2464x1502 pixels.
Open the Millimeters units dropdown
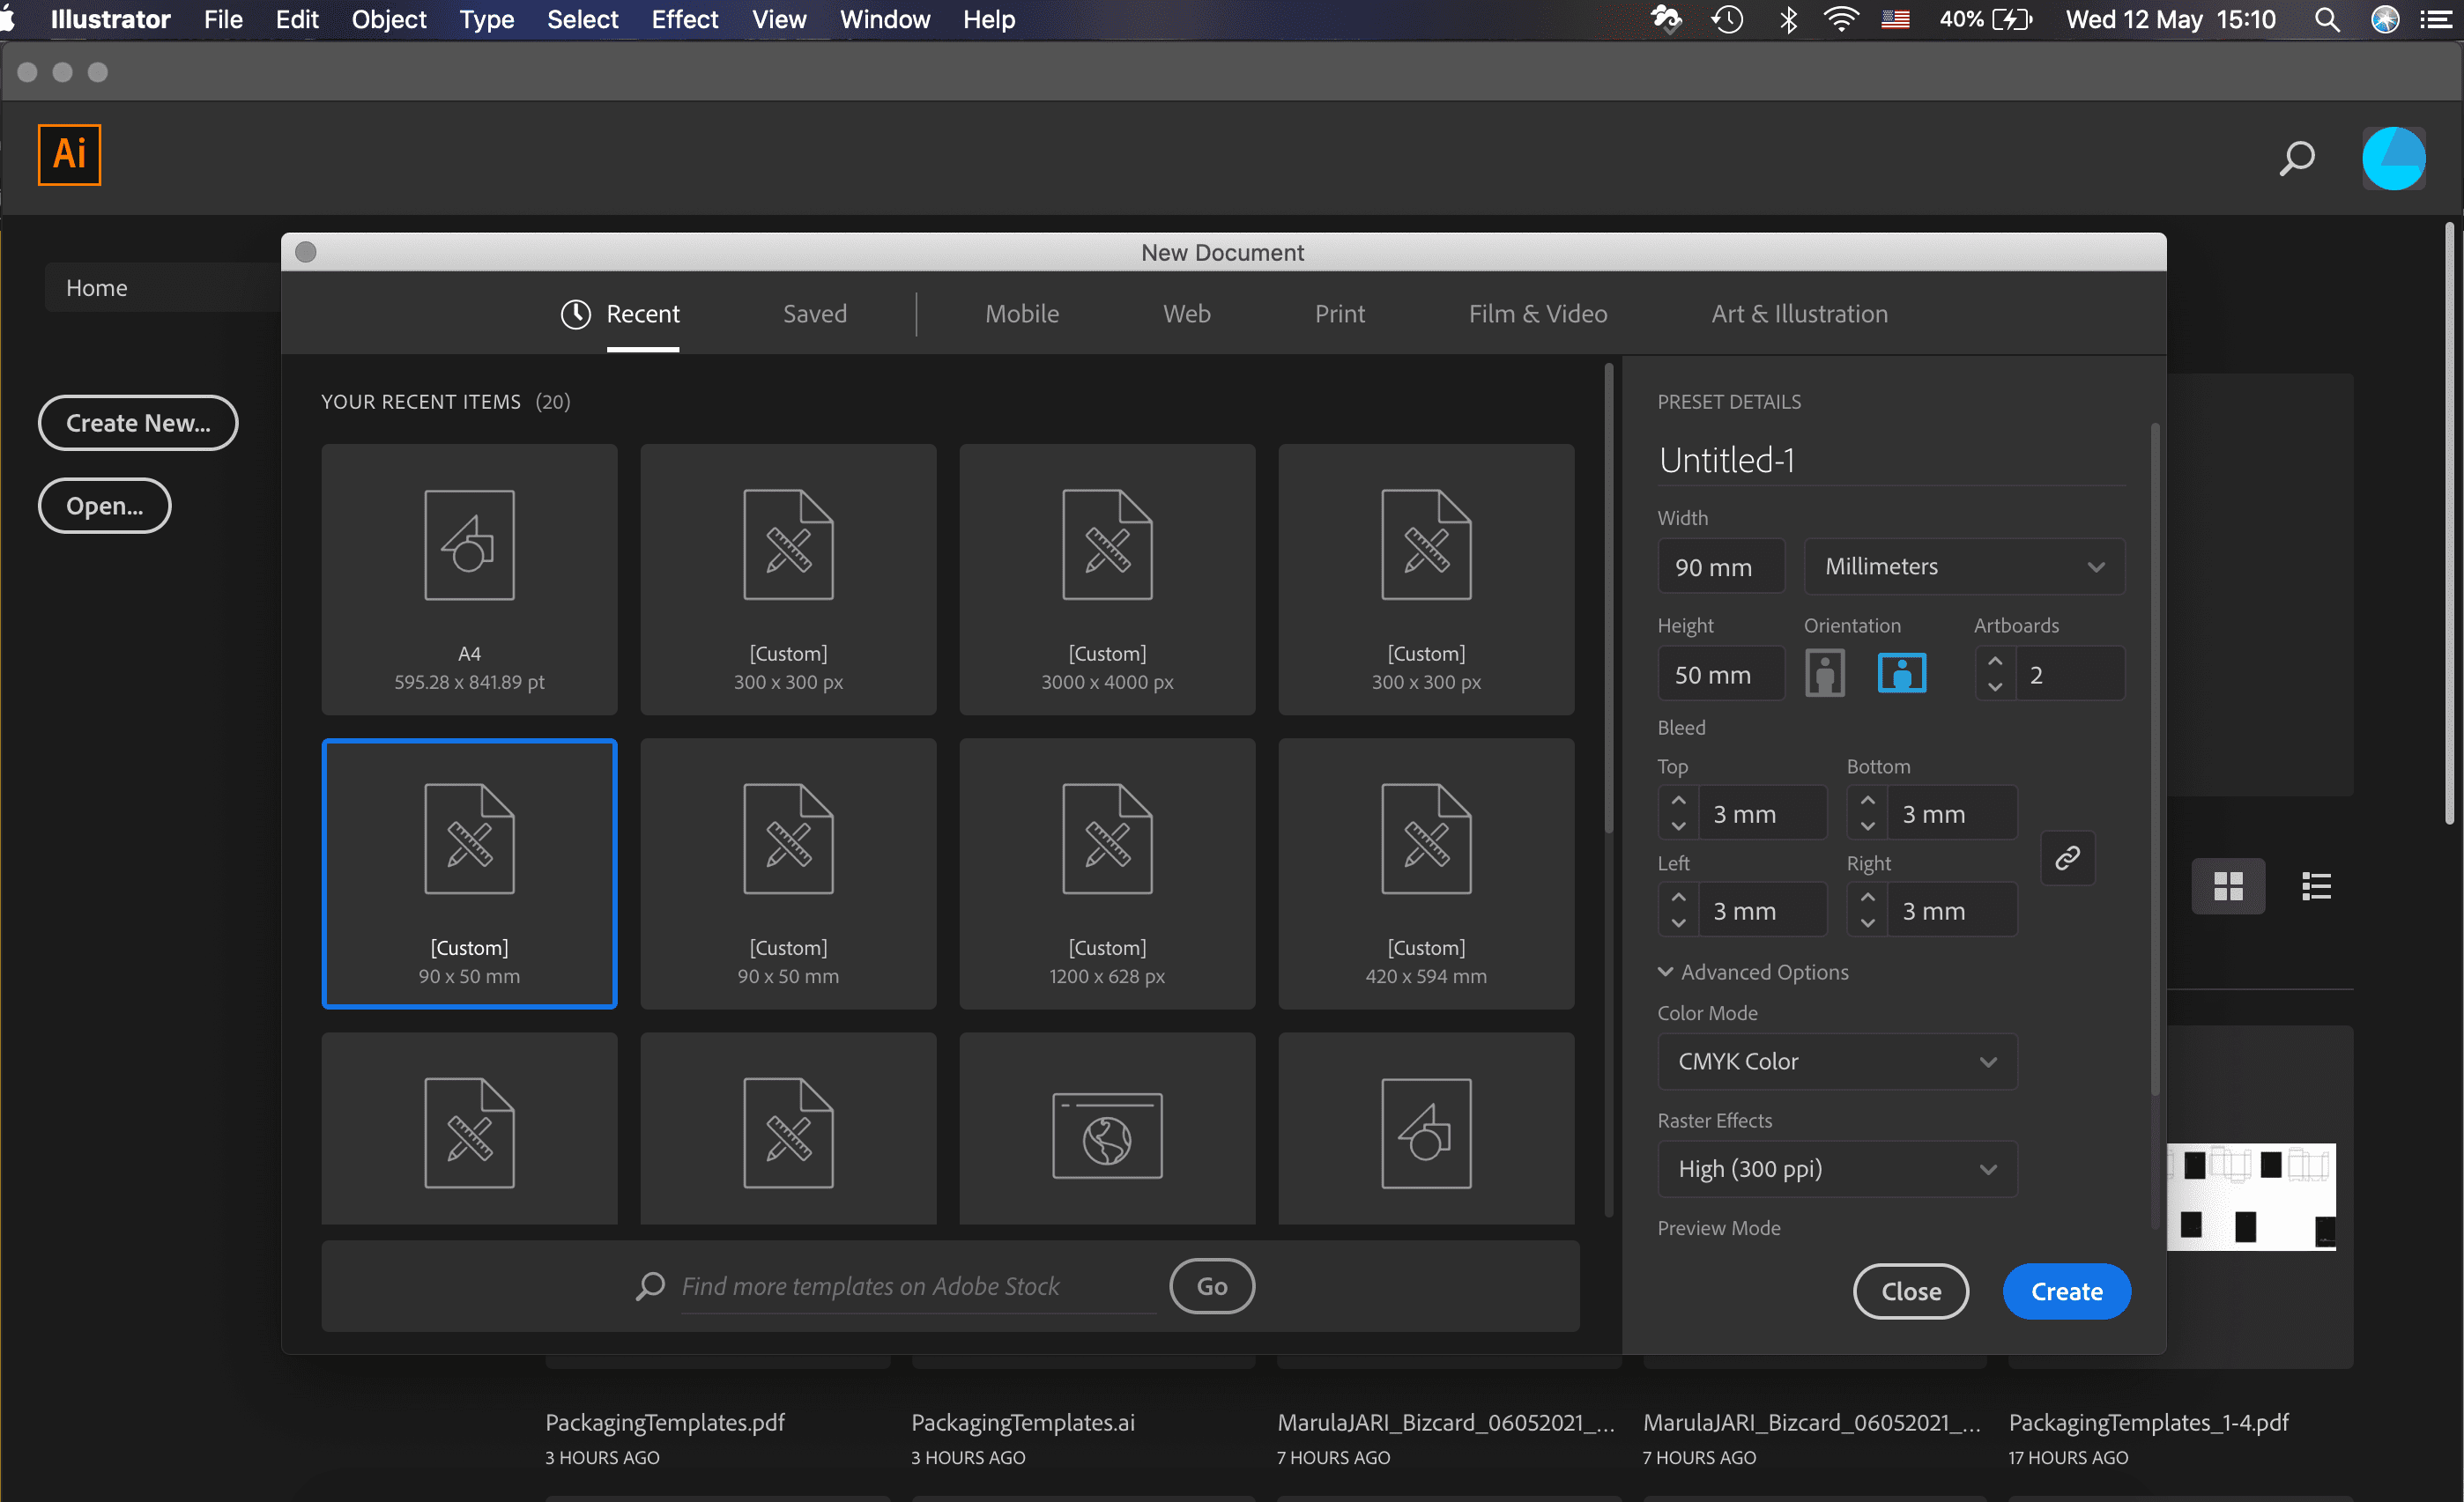(1964, 566)
